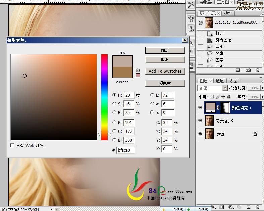
Task: Select the 背景 副本 layer thumbnail
Action: click(209, 121)
